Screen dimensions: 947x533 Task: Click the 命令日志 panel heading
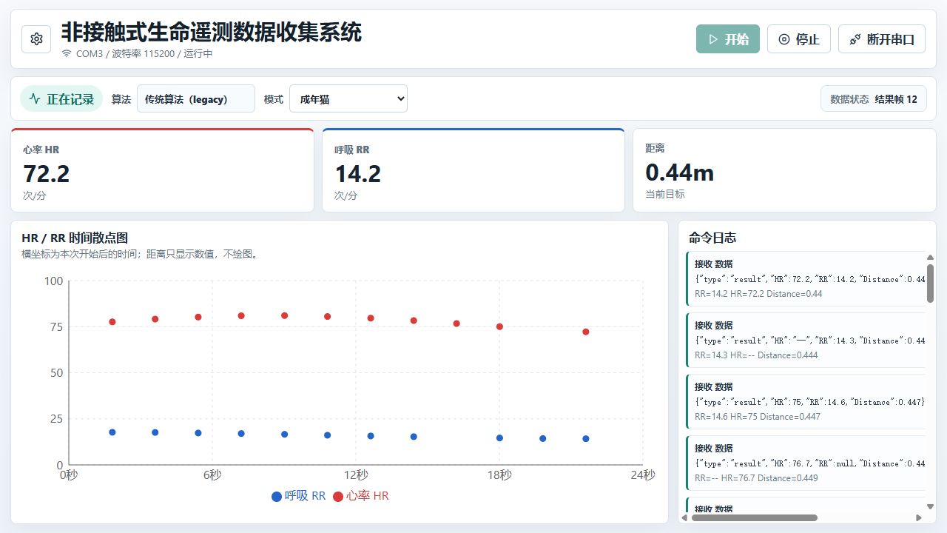click(712, 238)
